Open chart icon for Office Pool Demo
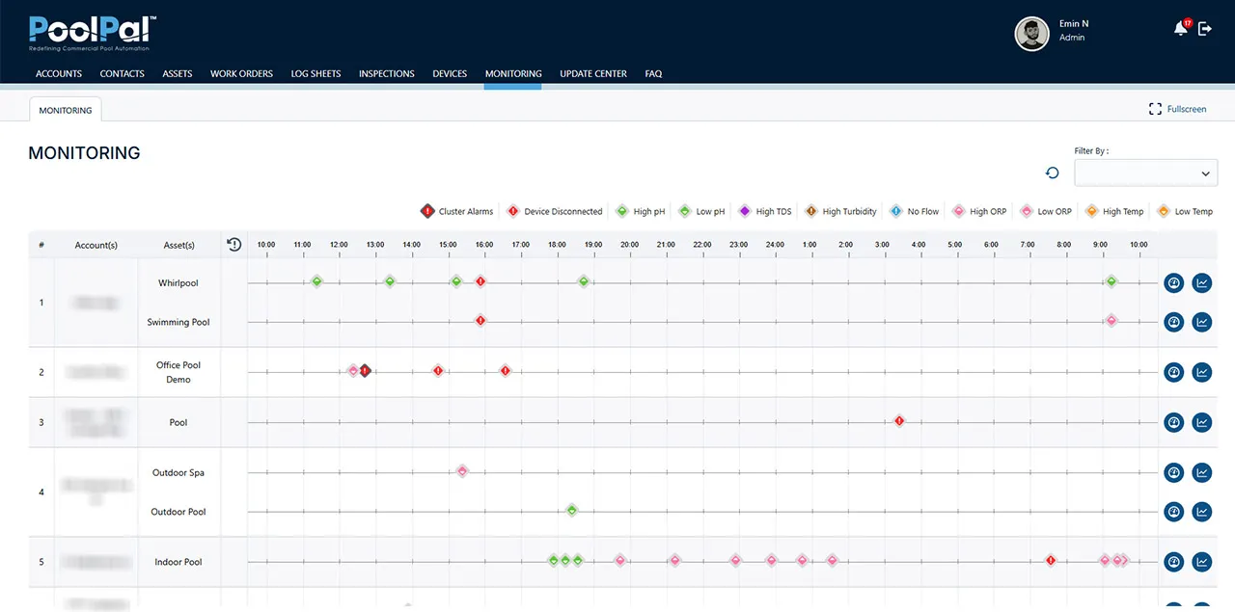Image resolution: width=1235 pixels, height=612 pixels. coord(1201,372)
